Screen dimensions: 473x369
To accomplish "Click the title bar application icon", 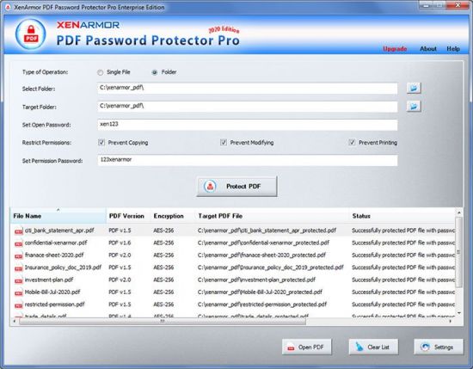I will (8, 7).
